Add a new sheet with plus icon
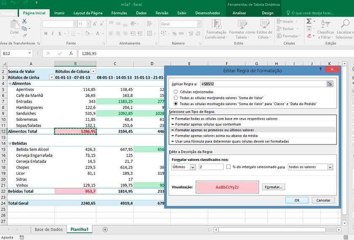 click(105, 229)
